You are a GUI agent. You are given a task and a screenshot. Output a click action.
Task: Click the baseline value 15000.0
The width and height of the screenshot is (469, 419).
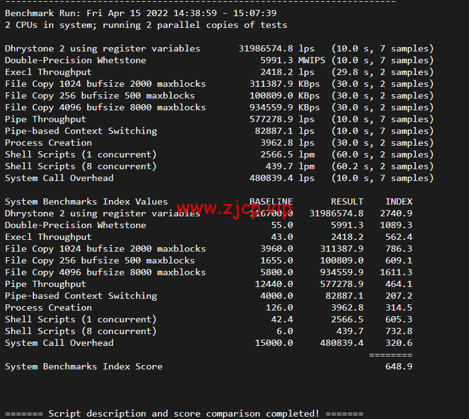[273, 343]
